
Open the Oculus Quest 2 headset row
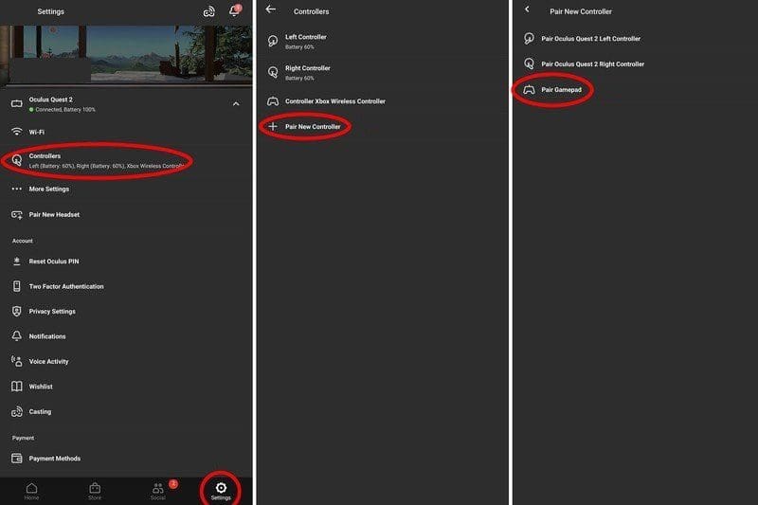pos(126,104)
